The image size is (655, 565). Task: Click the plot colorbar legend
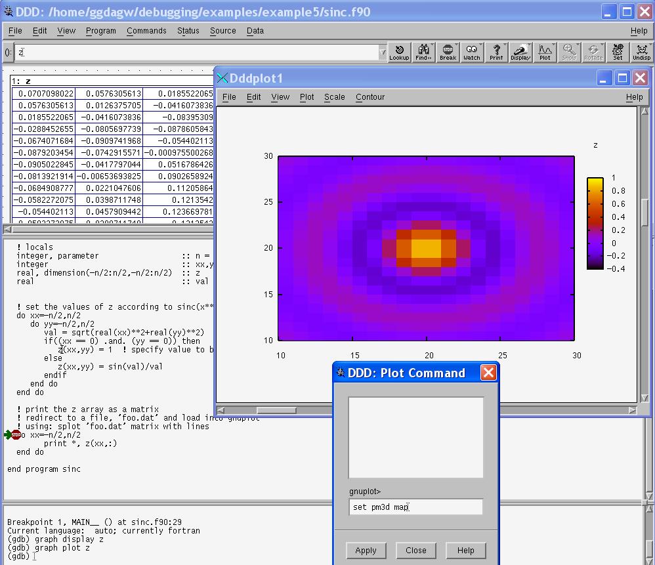pyautogui.click(x=595, y=223)
